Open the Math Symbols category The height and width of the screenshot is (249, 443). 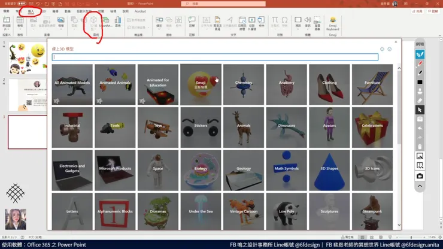click(287, 171)
